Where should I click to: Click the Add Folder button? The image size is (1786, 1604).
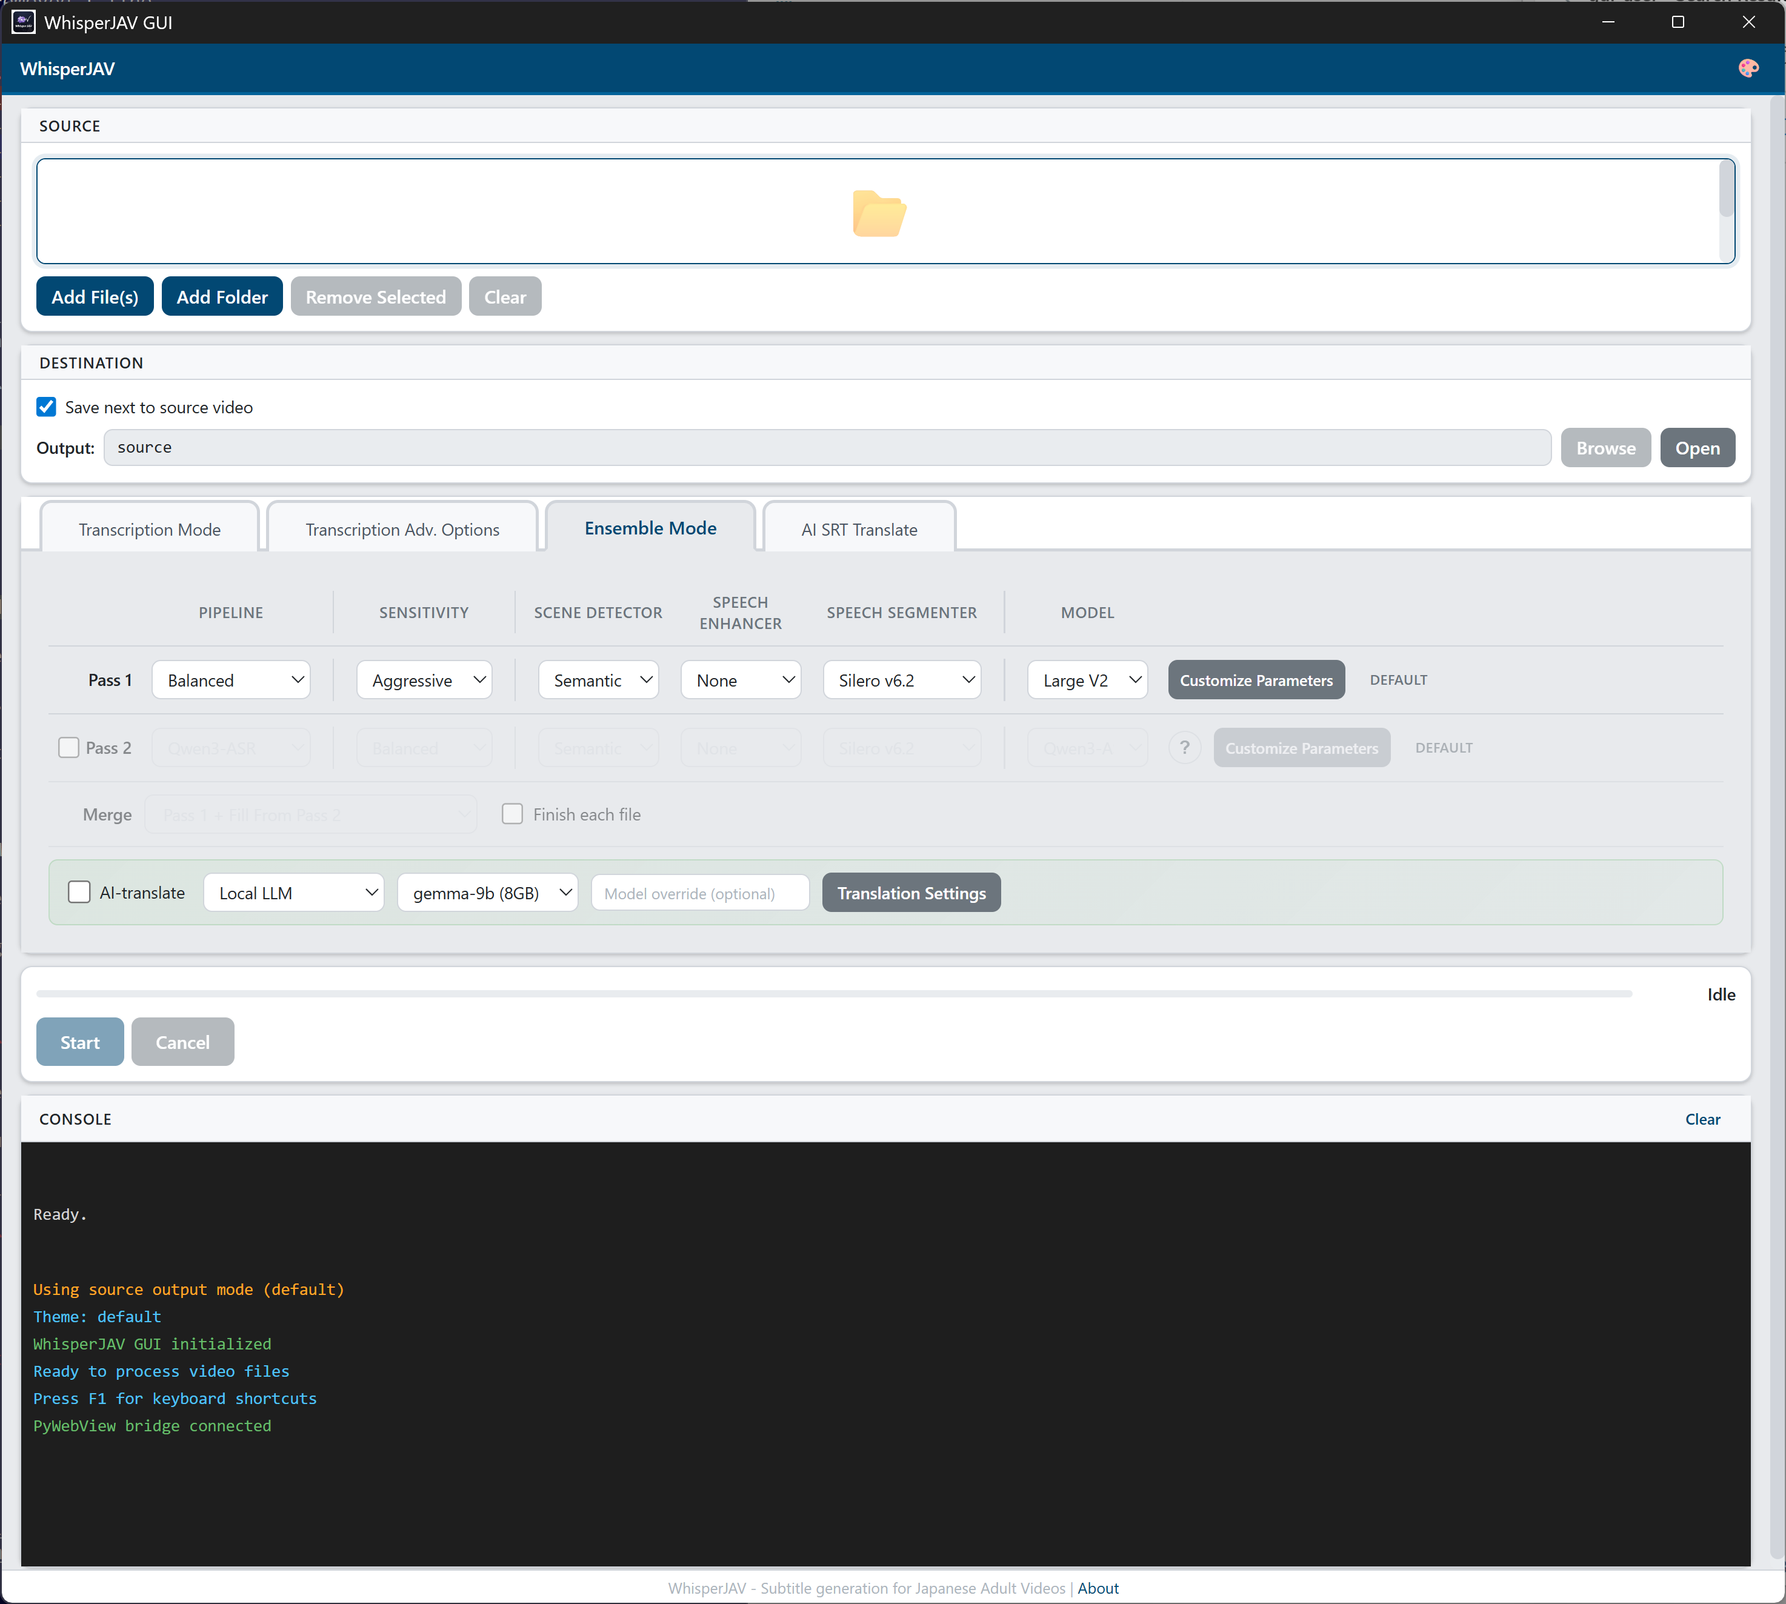pyautogui.click(x=221, y=296)
